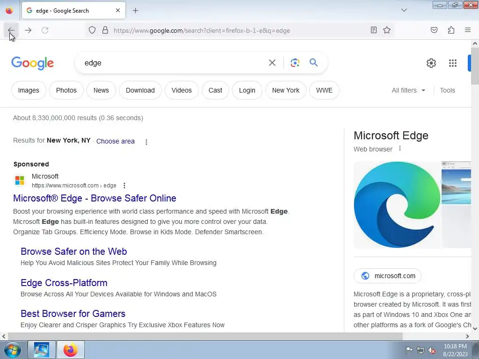Click the padlock site security icon
The image size is (479, 359).
105,30
